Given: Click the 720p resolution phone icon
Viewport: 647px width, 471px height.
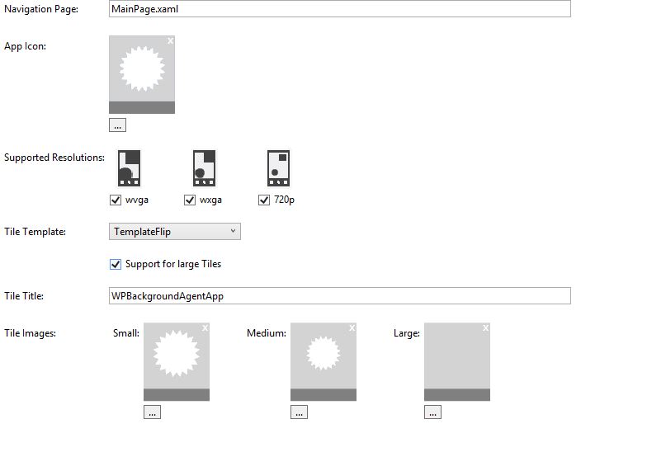Looking at the screenshot, I should [279, 168].
